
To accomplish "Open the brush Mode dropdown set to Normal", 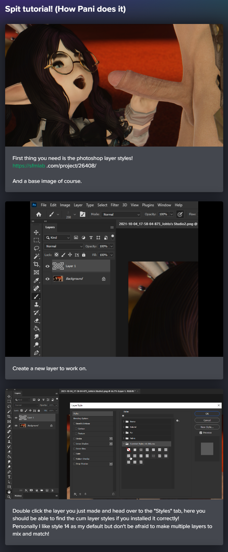I will click(x=122, y=214).
